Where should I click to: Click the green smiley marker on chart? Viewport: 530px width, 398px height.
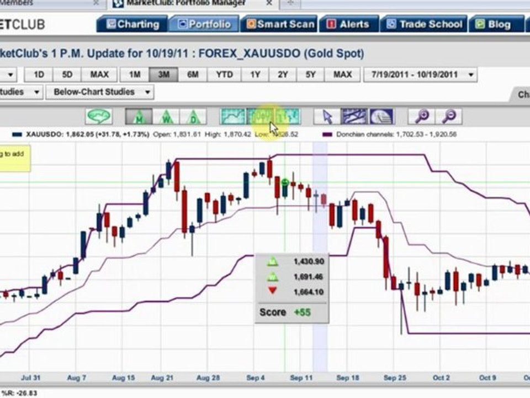point(285,183)
